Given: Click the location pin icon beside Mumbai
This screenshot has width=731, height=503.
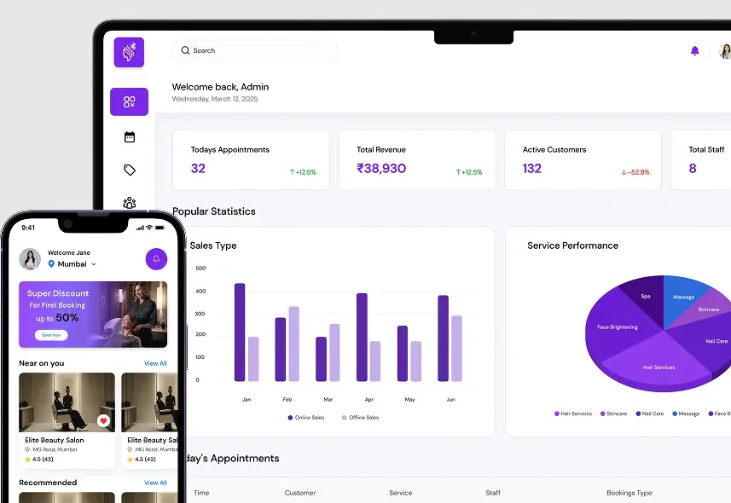Looking at the screenshot, I should 51,263.
